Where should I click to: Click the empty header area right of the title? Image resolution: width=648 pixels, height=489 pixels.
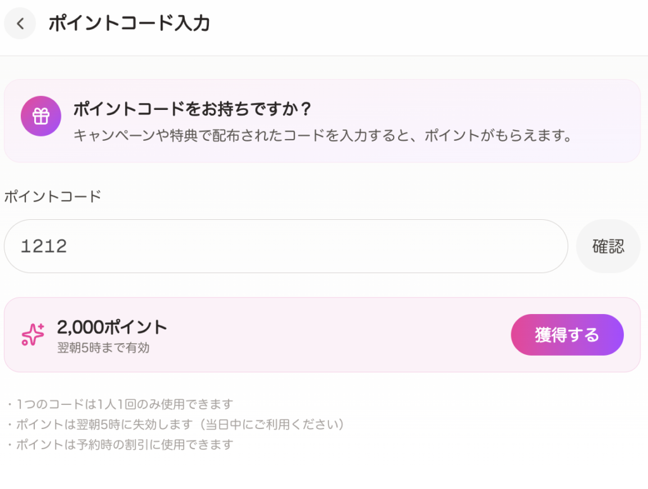point(430,24)
